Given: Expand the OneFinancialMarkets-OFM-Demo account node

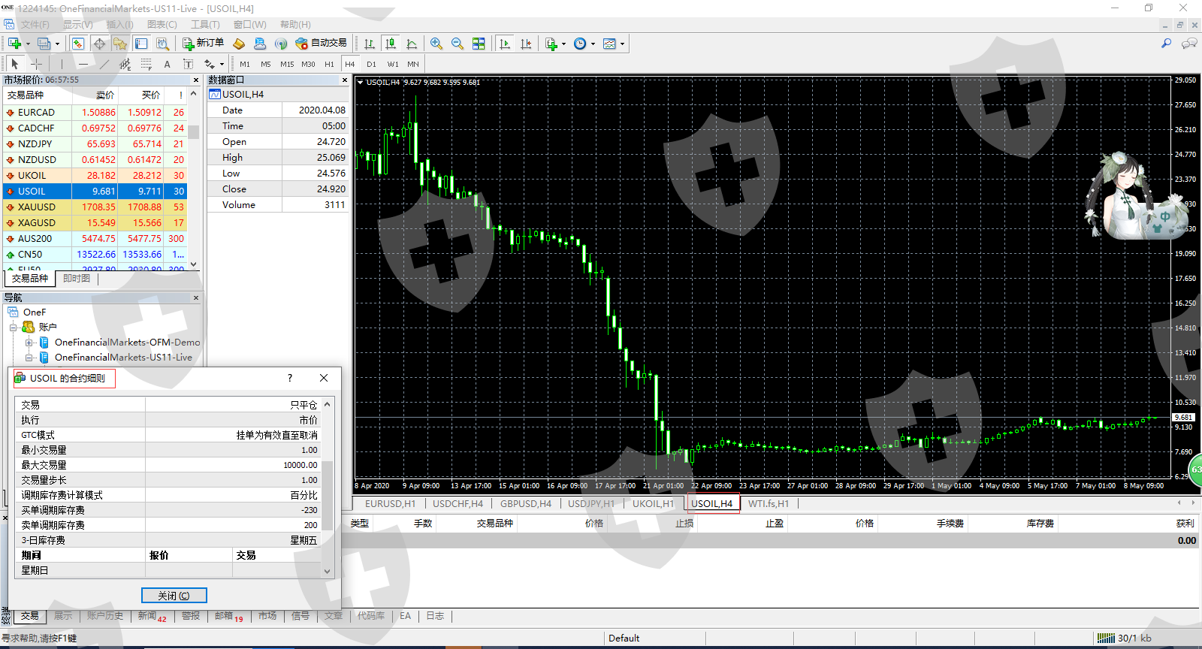Looking at the screenshot, I should 29,343.
